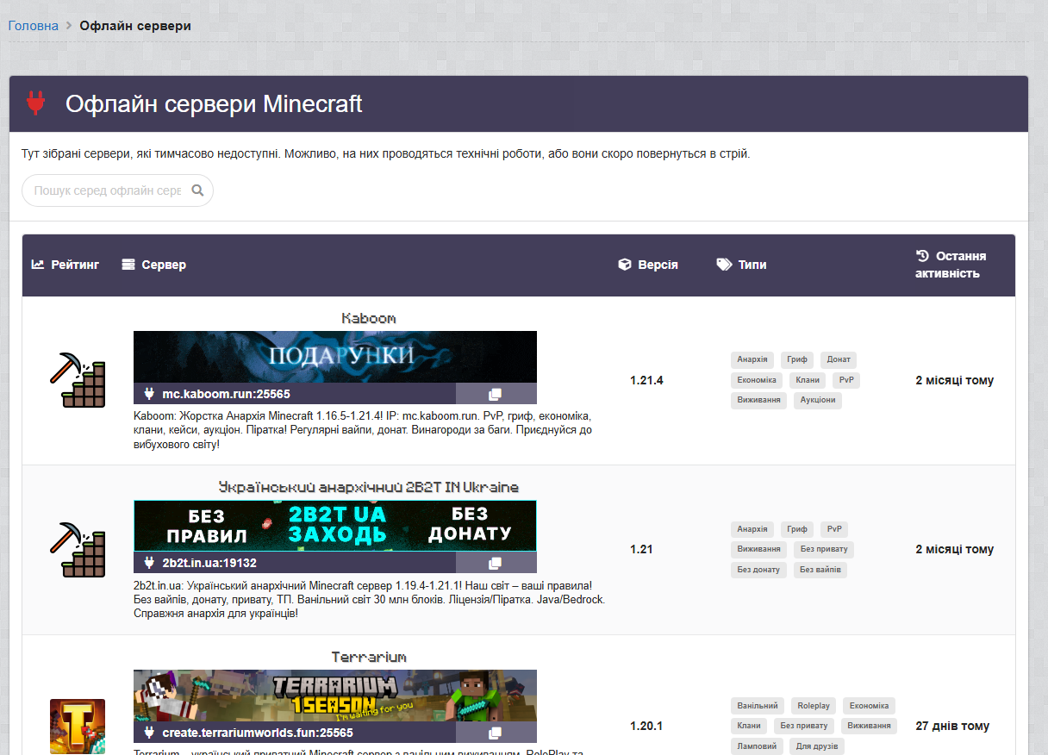Click the Terrarium server logo icon
This screenshot has width=1048, height=755.
(78, 727)
